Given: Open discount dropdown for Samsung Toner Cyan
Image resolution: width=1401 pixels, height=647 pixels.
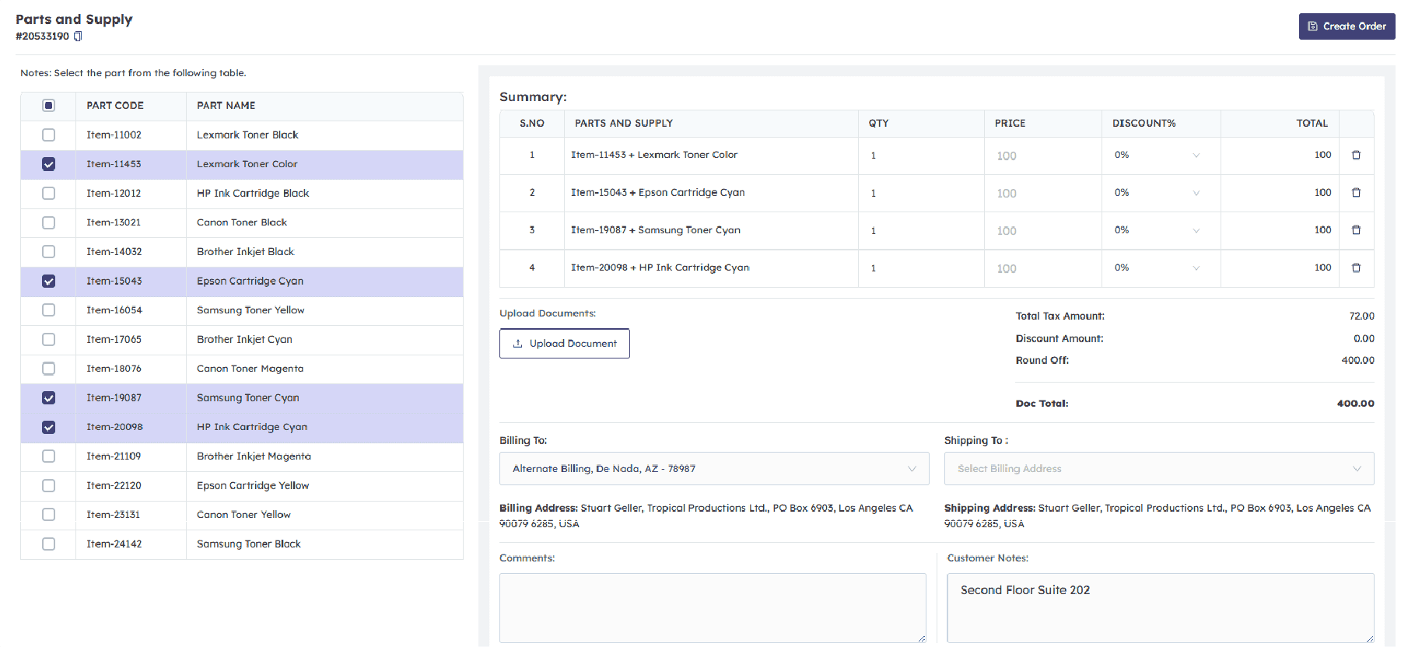Looking at the screenshot, I should [1158, 230].
